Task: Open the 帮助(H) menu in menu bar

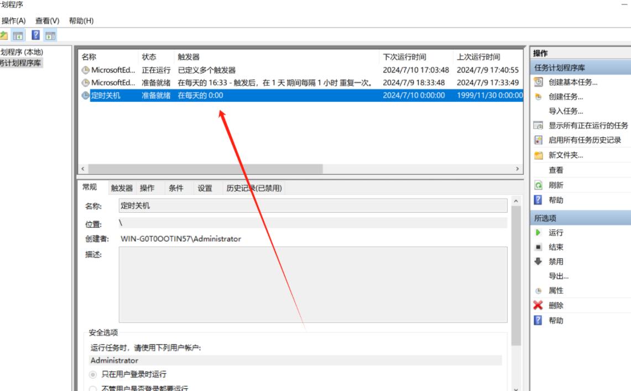Action: (81, 20)
